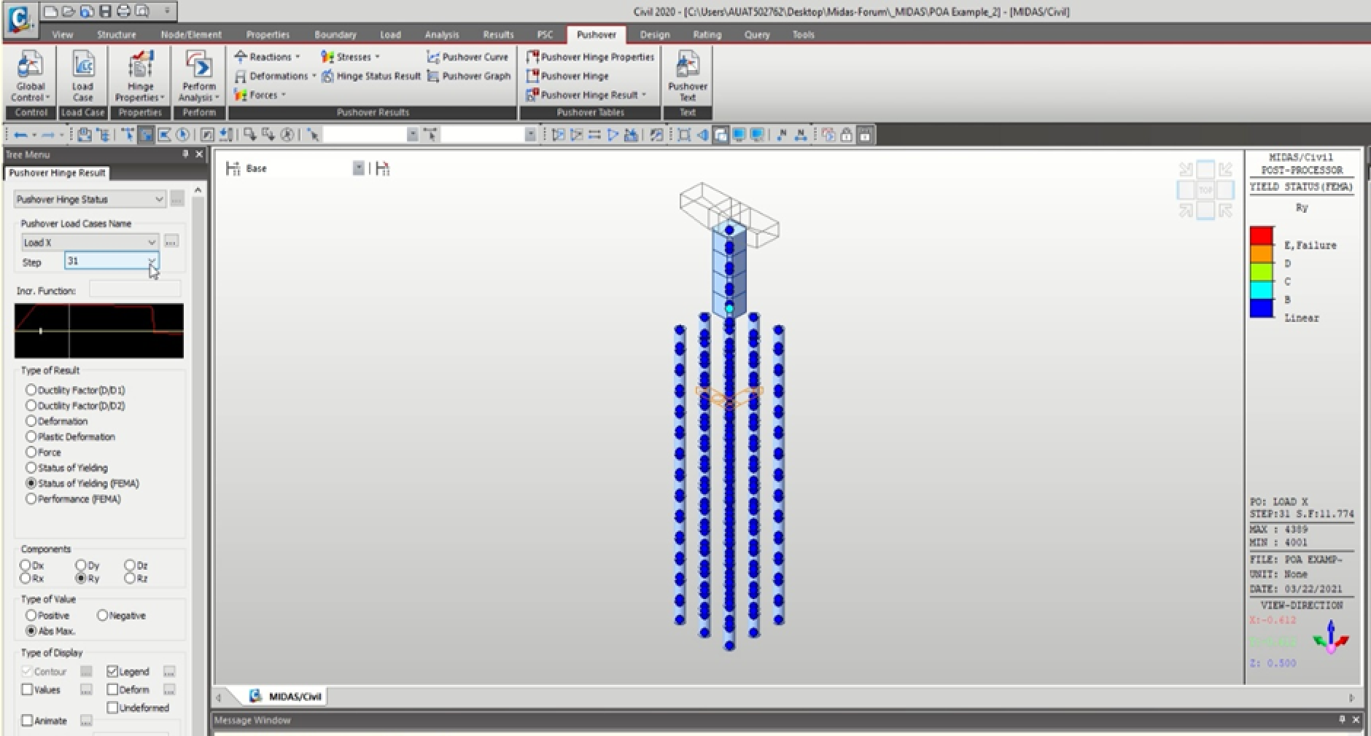Expand the Pushover Hinge Status selector

159,199
